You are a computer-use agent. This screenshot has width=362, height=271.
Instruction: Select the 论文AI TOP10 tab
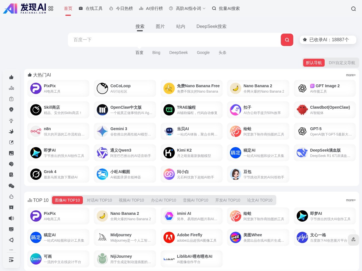[260, 200]
